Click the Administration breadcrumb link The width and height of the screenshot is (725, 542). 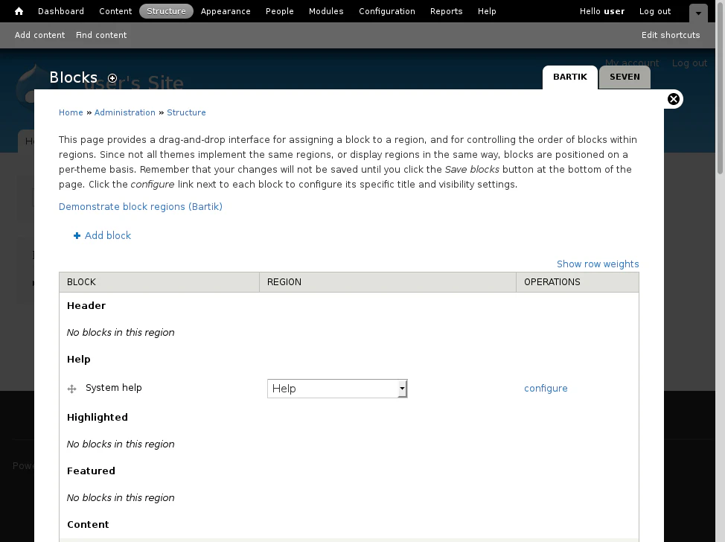tap(124, 112)
